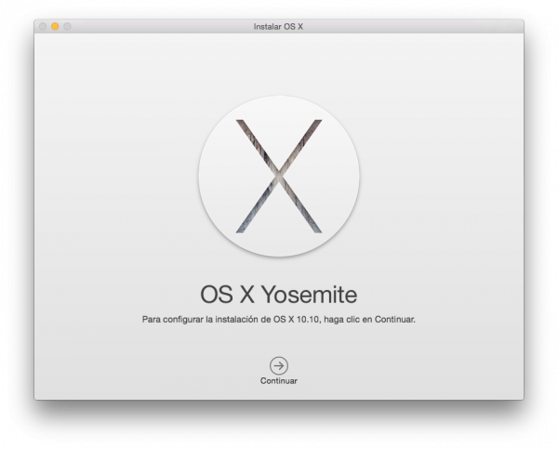Minimize the Instalar OS X window
Screen dimensions: 558x449
[x=55, y=26]
